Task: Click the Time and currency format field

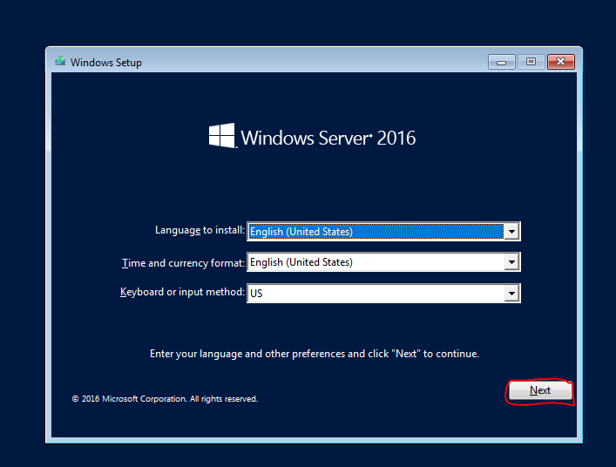Action: tap(383, 262)
